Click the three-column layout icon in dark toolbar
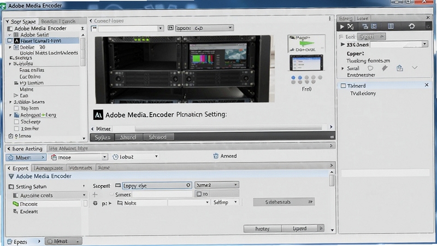The width and height of the screenshot is (437, 246). (391, 26)
